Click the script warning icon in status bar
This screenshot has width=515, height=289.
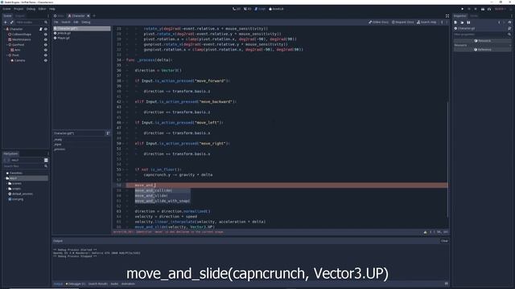pos(426,232)
